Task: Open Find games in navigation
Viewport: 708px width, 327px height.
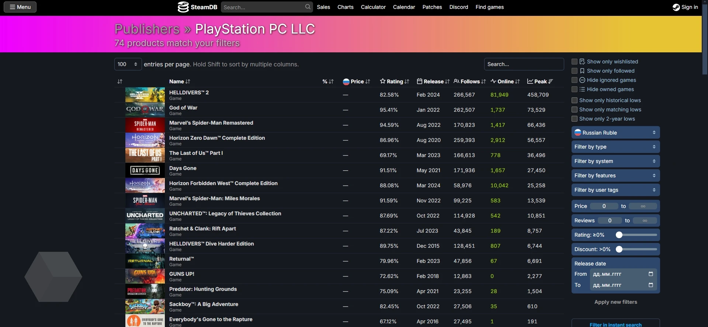Action: pos(490,7)
